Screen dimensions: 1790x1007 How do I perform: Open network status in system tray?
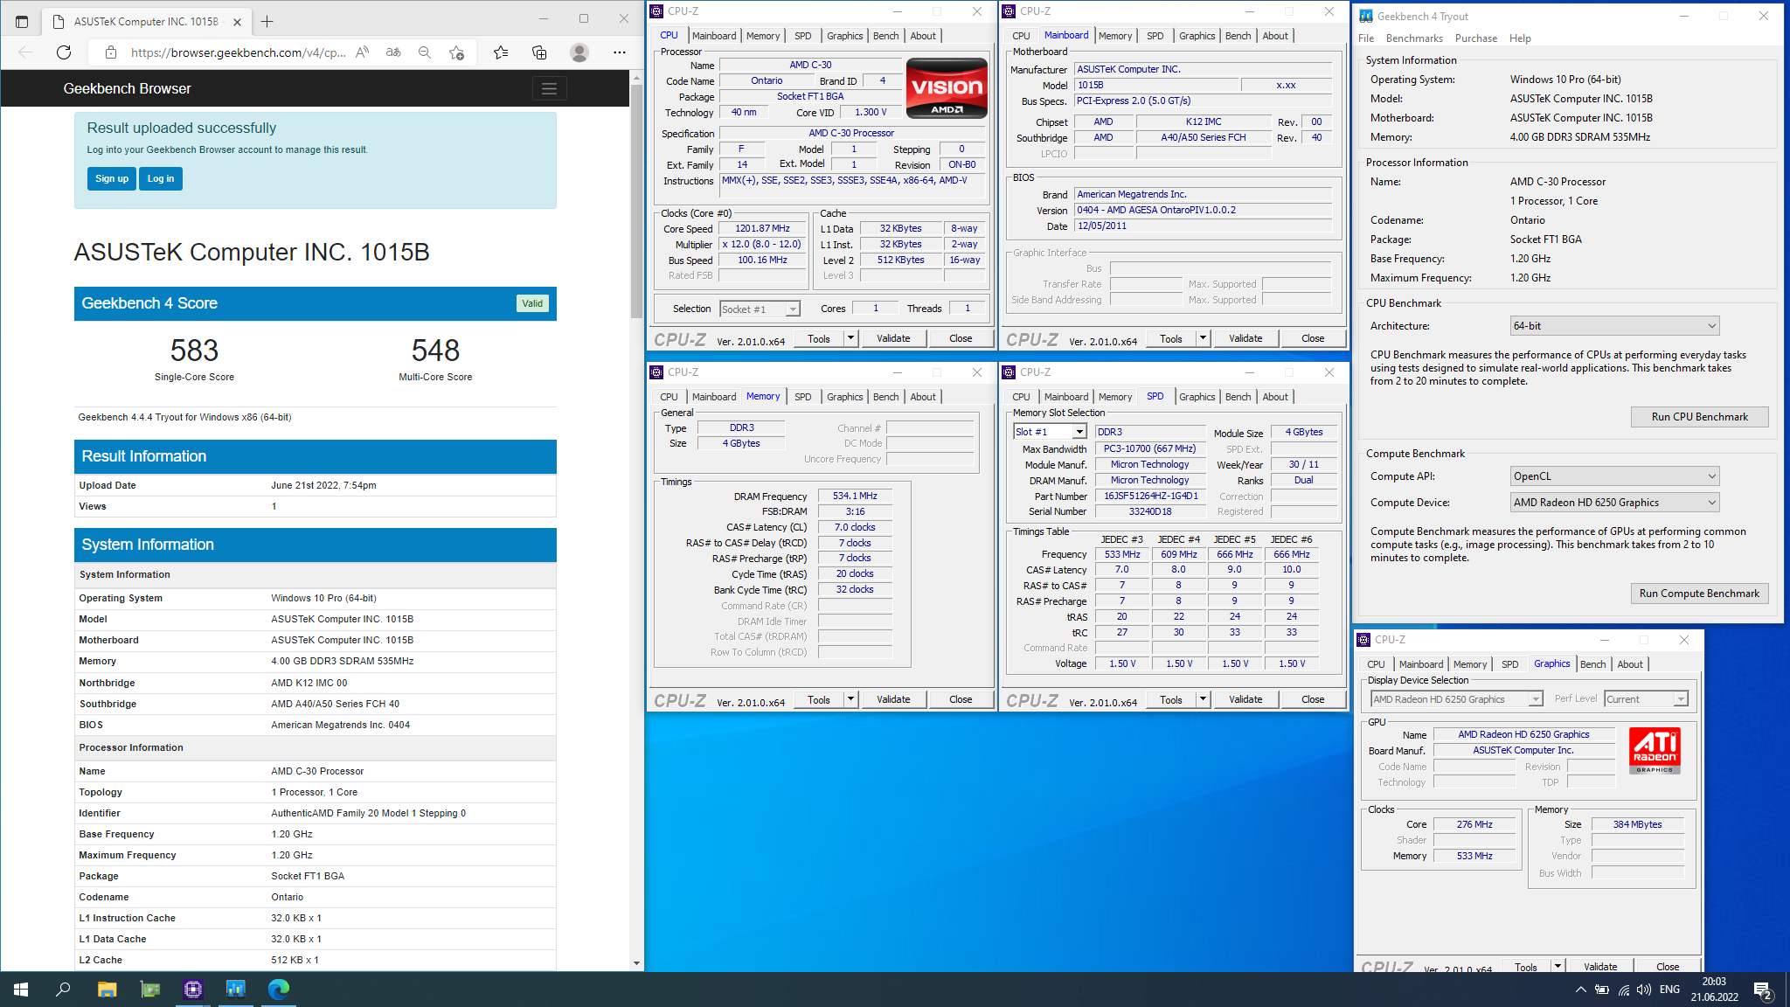tap(1623, 990)
